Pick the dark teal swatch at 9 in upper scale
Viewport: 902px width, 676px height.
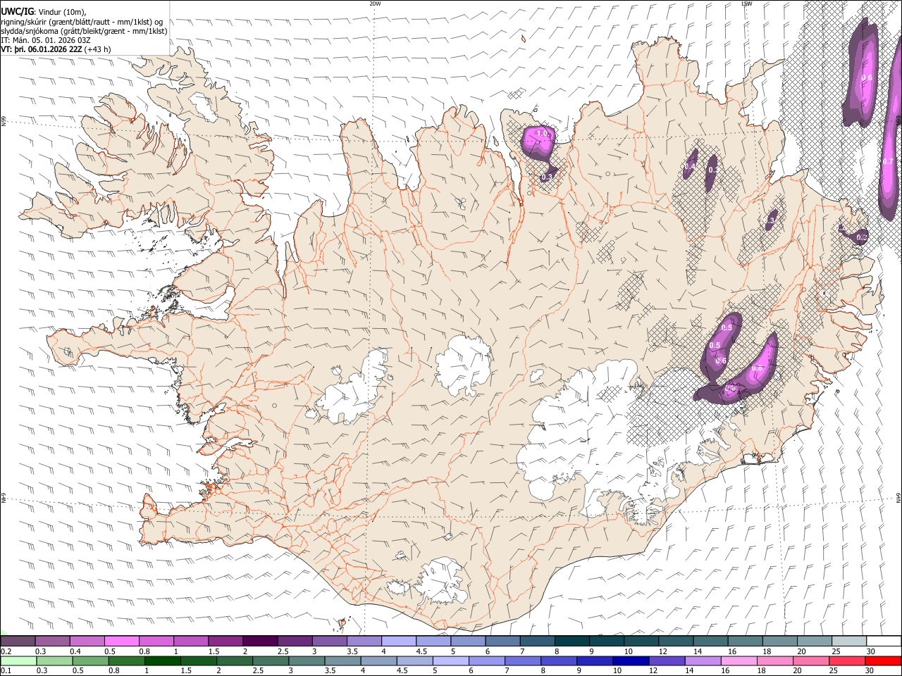click(x=606, y=641)
